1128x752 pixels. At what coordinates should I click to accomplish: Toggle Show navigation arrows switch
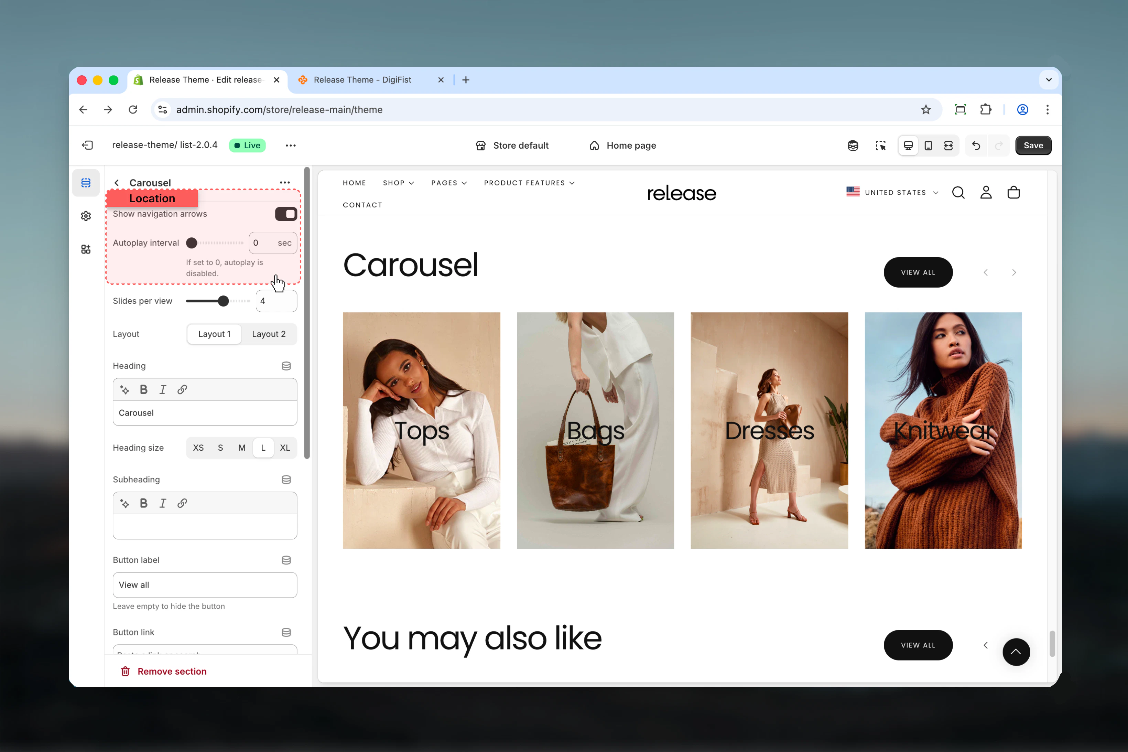(286, 214)
